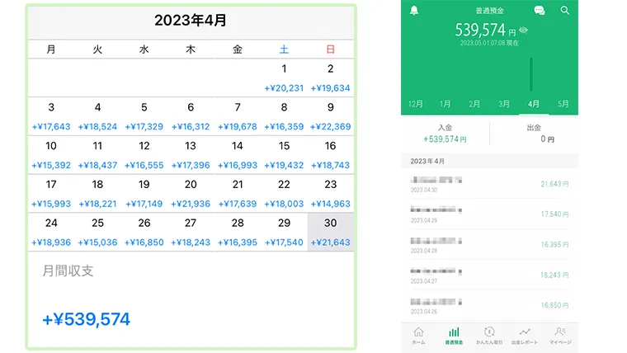The height and width of the screenshot is (353, 627).
Task: Open the 出金レポート line graph icon
Action: (x=525, y=335)
